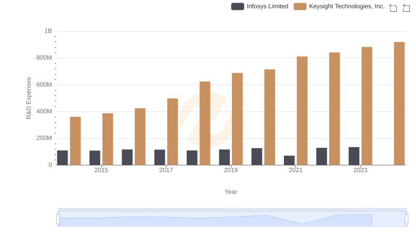Viewport: 416px width, 239px height.
Task: Click the 600M y-axis label
Action: click(x=44, y=85)
